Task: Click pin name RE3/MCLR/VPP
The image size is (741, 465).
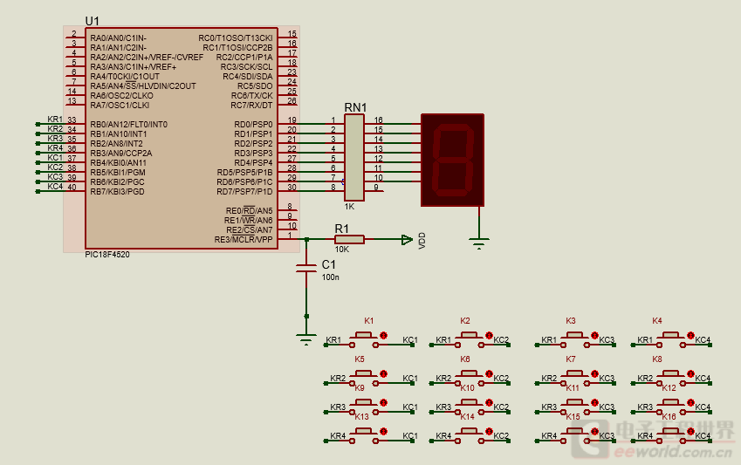Action: (x=244, y=240)
